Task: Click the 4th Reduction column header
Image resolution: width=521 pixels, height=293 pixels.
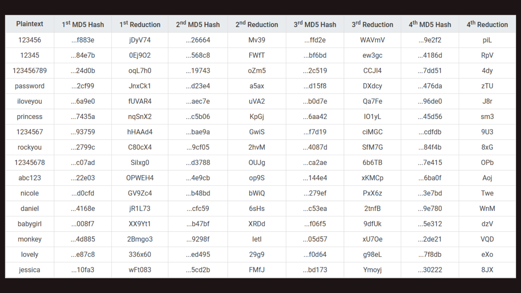Action: 487,24
